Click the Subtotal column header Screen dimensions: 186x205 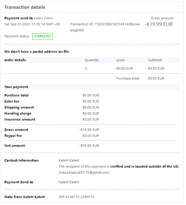(155, 60)
